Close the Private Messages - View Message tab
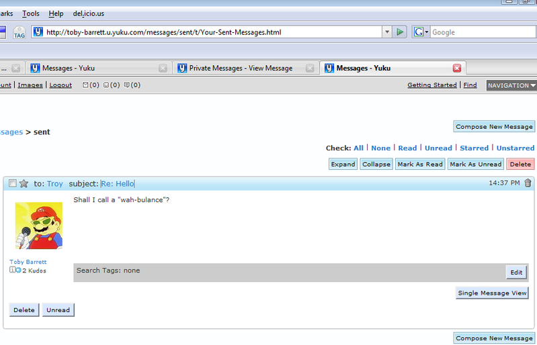The height and width of the screenshot is (345, 537). click(x=310, y=68)
